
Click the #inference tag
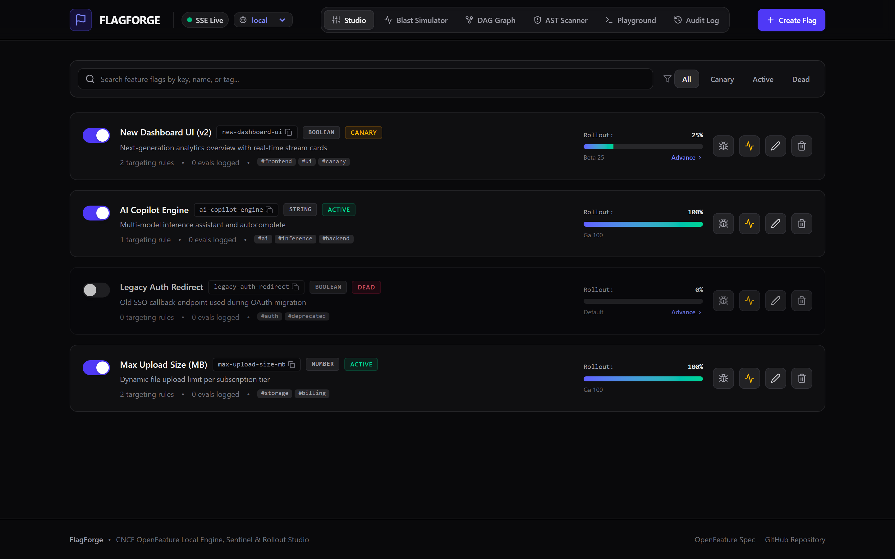[x=295, y=239]
